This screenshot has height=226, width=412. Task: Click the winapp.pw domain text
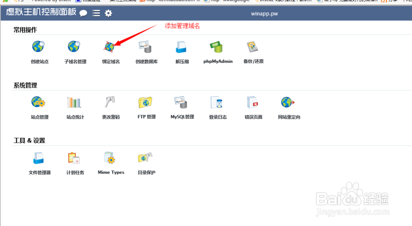265,14
